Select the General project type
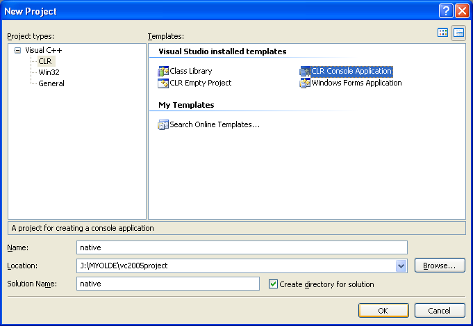Screen dimensions: 473x326 [x=51, y=83]
